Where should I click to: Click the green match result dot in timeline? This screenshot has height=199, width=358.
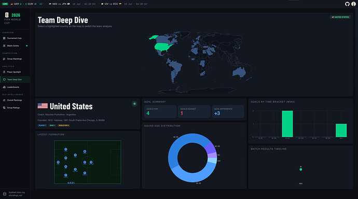pos(301,169)
